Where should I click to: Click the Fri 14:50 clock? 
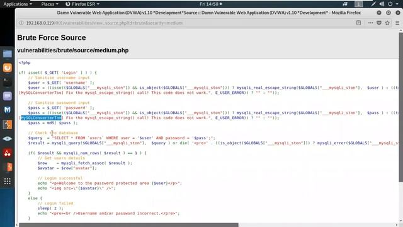(211, 4)
